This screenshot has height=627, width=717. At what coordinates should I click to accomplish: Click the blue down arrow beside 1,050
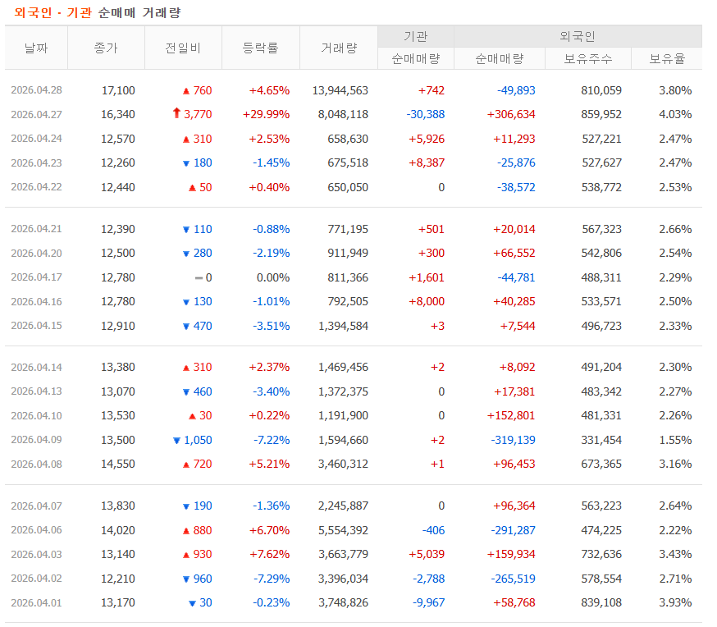point(176,441)
